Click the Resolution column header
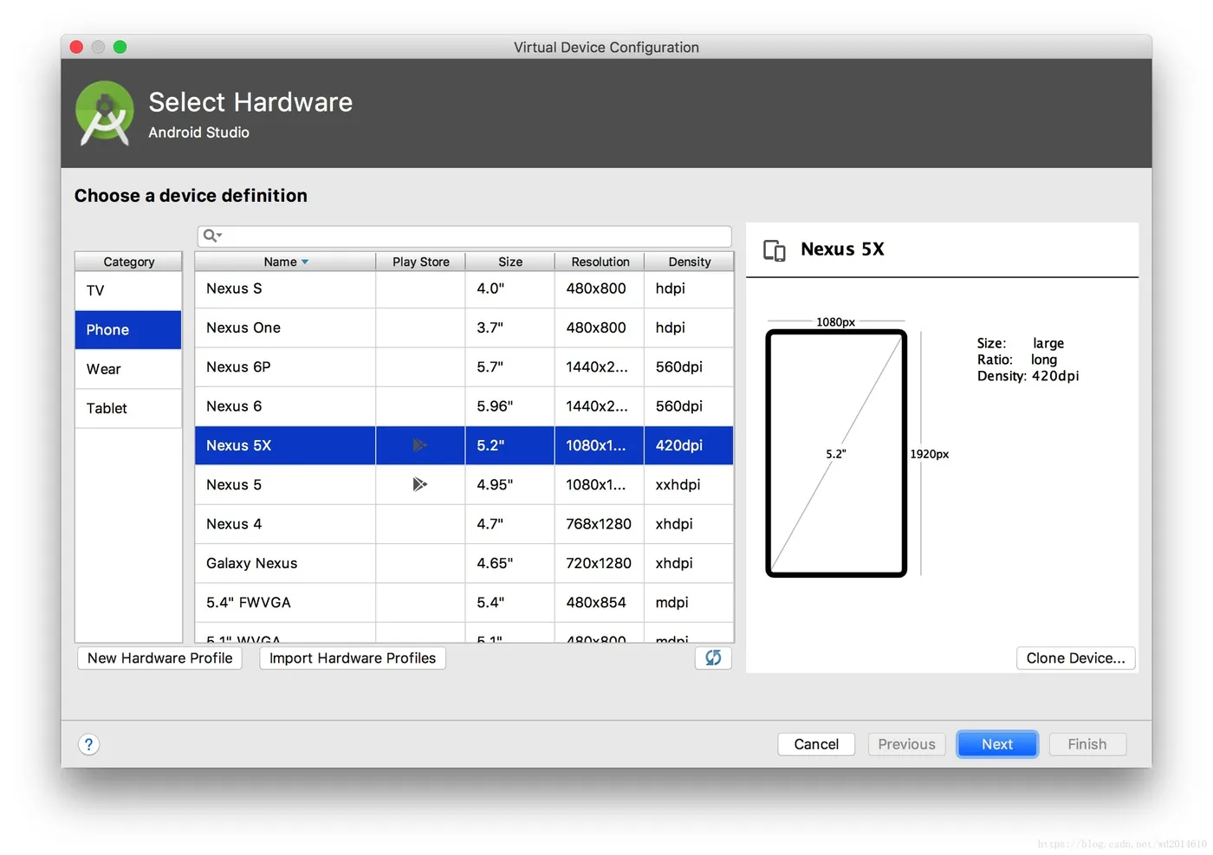This screenshot has width=1213, height=855. (600, 262)
